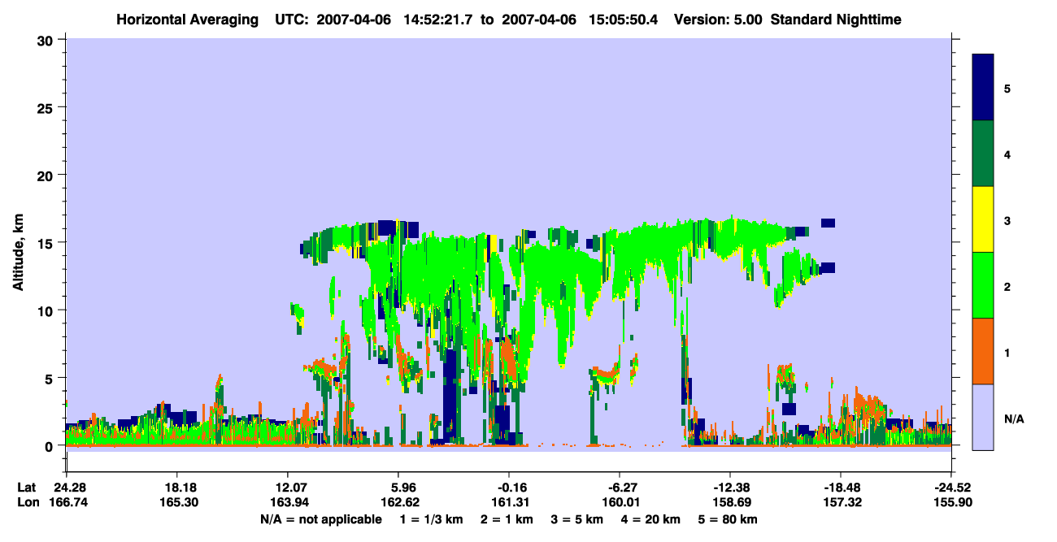Click the isolated blue patch near 16.5 km
Viewport: 1057px width, 542px height.
pos(828,223)
